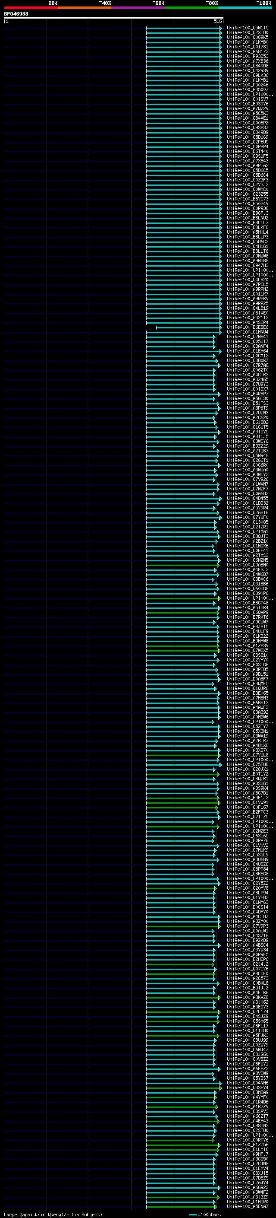
Task: Click hit label UniRef100_Q3SFY4
Action: pyautogui.click(x=248, y=1088)
